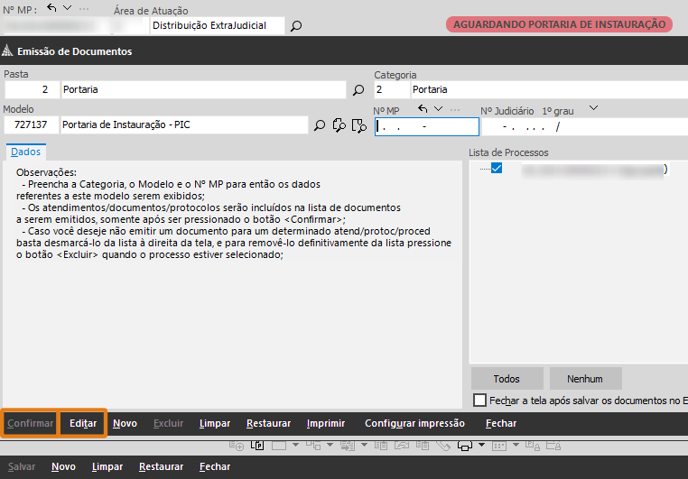Click the blank rectangle icon in the bottom toolbar
The width and height of the screenshot is (688, 479).
pyautogui.click(x=279, y=446)
